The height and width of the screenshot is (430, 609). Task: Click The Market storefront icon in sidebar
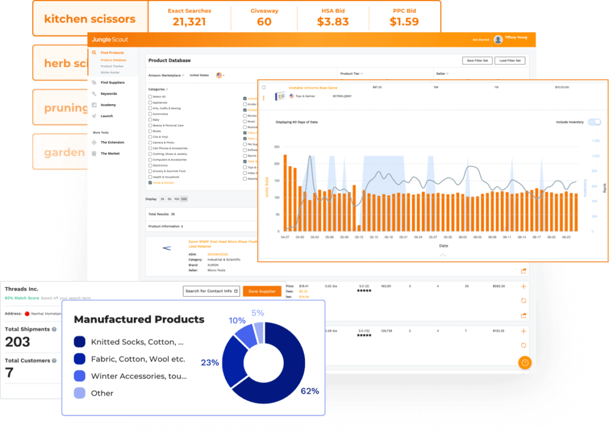point(94,154)
